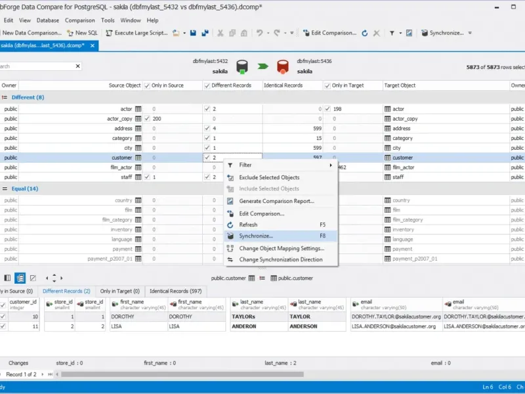Open the dropdown arrow beside the Redo icon
Image resolution: width=525 pixels, height=394 pixels.
[x=285, y=33]
